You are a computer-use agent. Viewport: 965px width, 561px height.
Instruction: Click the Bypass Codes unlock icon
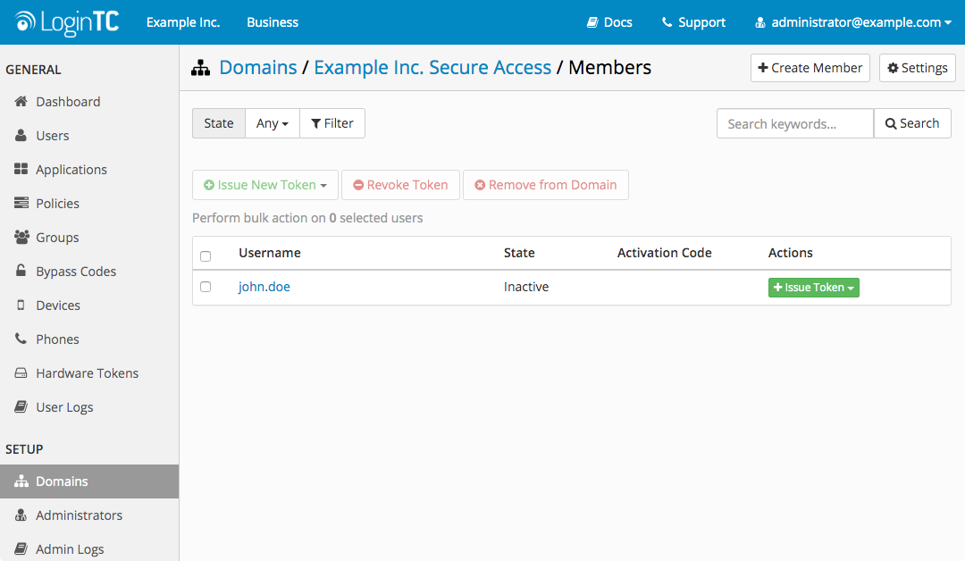click(21, 272)
